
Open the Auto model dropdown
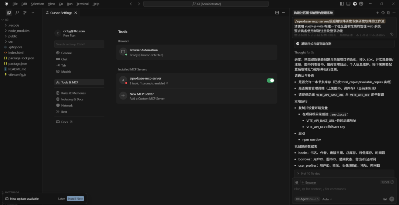click(x=327, y=199)
